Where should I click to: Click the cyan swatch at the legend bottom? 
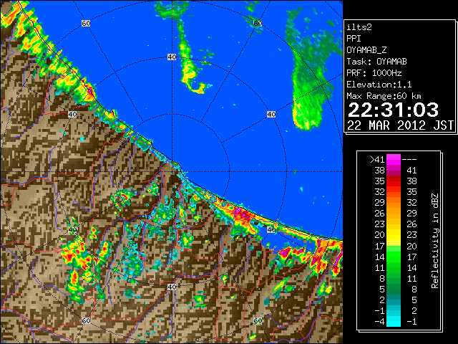(393, 321)
